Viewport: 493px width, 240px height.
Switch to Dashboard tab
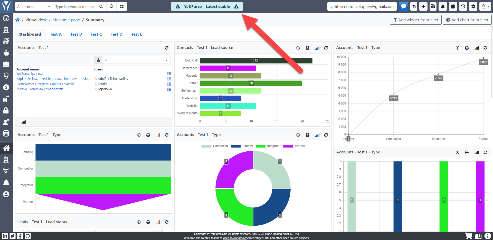(30, 34)
